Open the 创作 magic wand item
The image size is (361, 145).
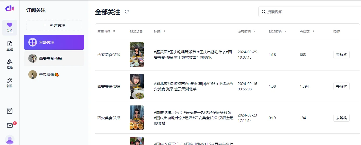(10, 83)
